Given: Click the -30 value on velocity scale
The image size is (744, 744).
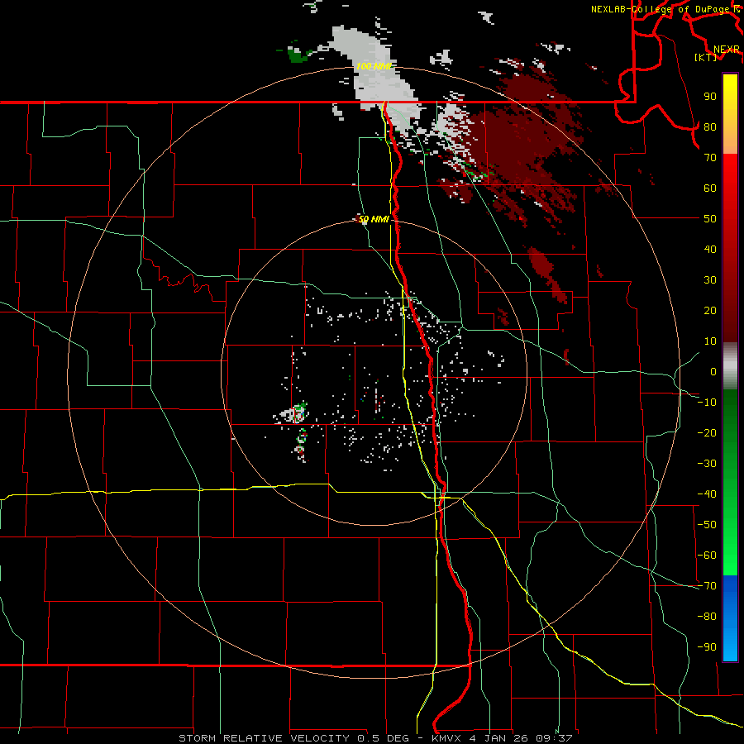Looking at the screenshot, I should point(707,464).
